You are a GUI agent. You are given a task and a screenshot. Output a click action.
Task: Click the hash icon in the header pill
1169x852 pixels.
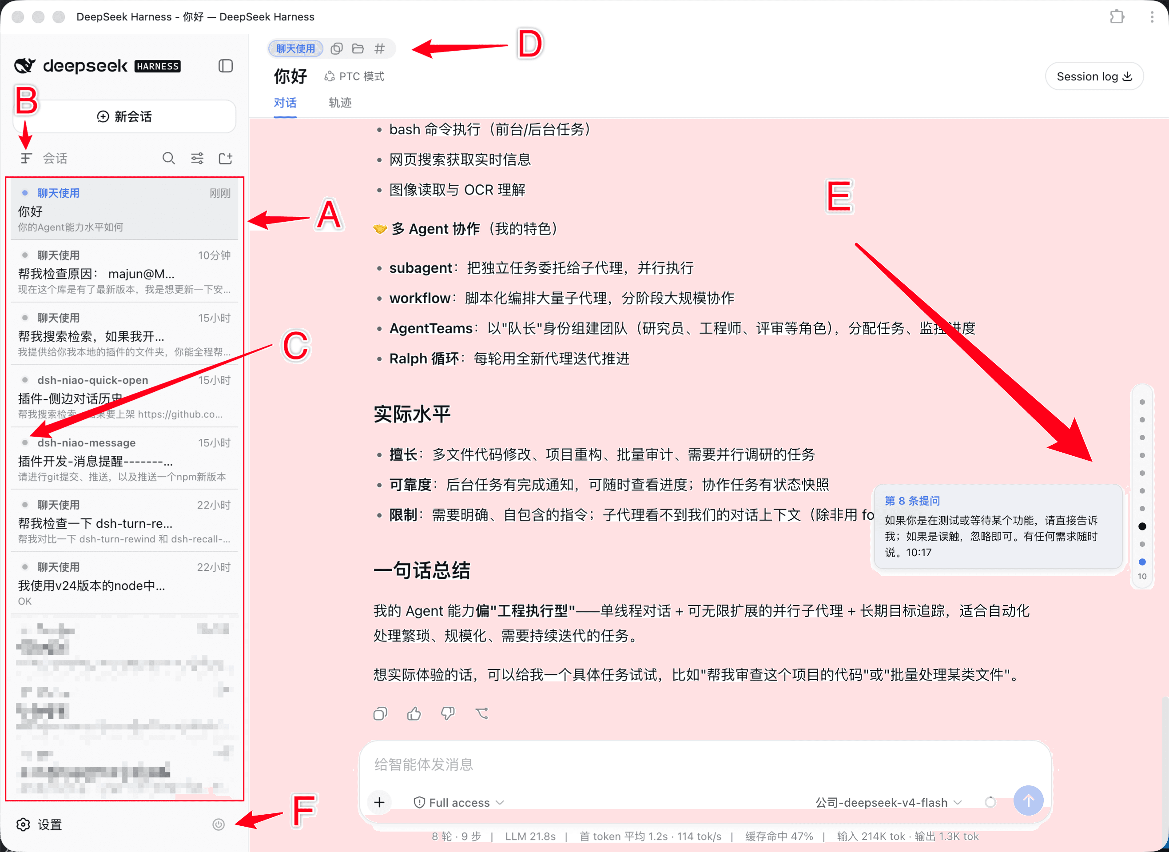(x=380, y=48)
